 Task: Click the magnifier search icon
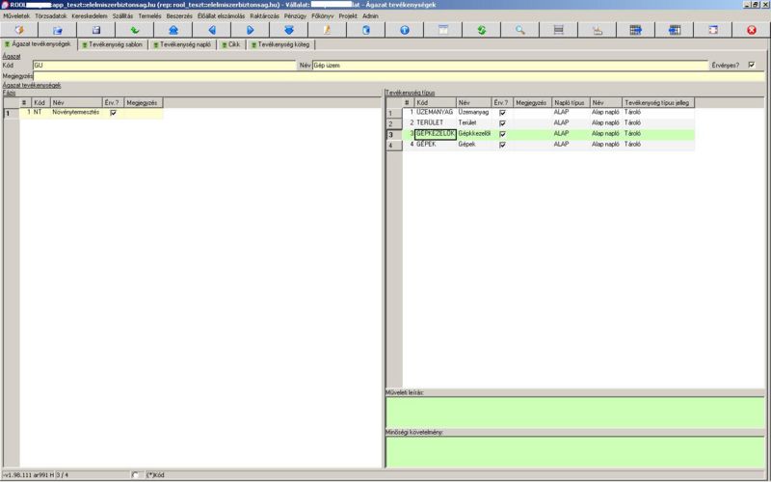[x=519, y=30]
